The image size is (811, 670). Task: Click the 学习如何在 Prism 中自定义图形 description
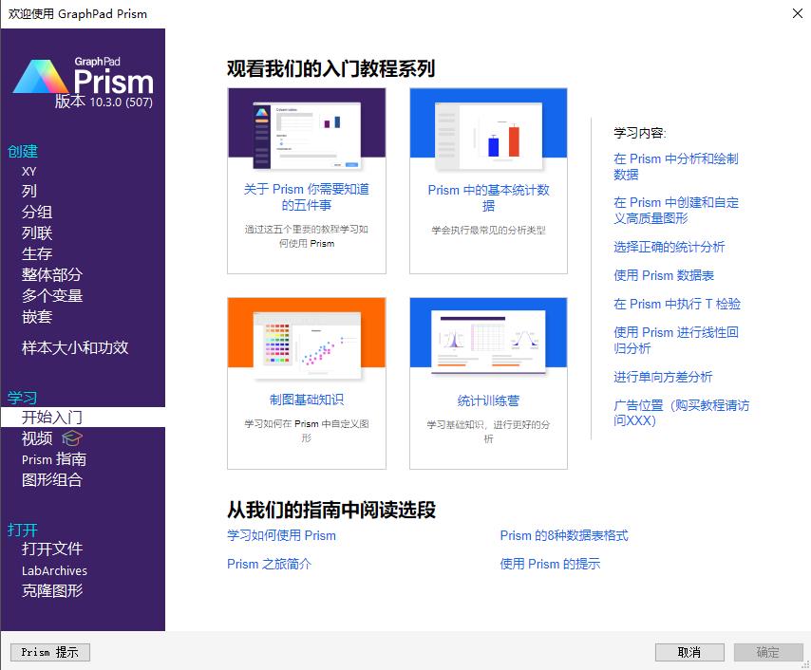tap(307, 431)
